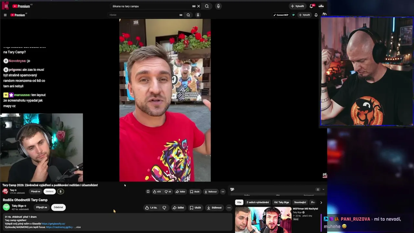Select the 'Související' chip
The height and width of the screenshot is (233, 414).
(x=300, y=202)
